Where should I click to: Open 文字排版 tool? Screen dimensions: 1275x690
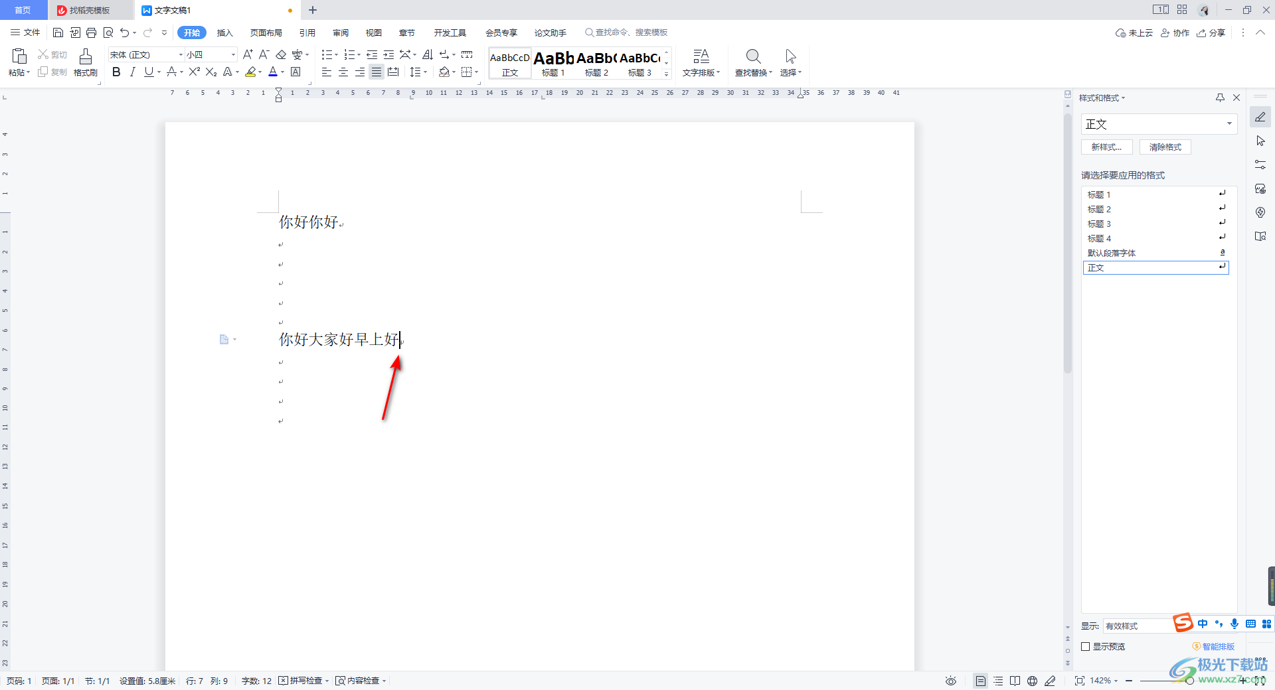pyautogui.click(x=701, y=63)
